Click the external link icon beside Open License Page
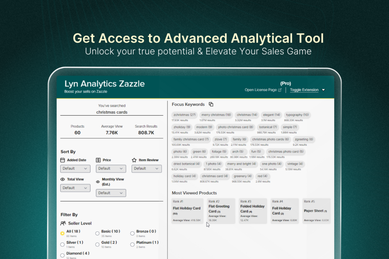The image size is (389, 259). 280,90
